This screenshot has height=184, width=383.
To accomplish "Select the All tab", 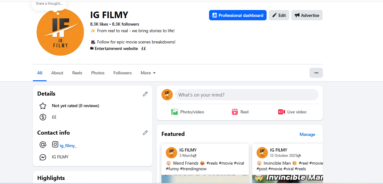I will click(40, 73).
